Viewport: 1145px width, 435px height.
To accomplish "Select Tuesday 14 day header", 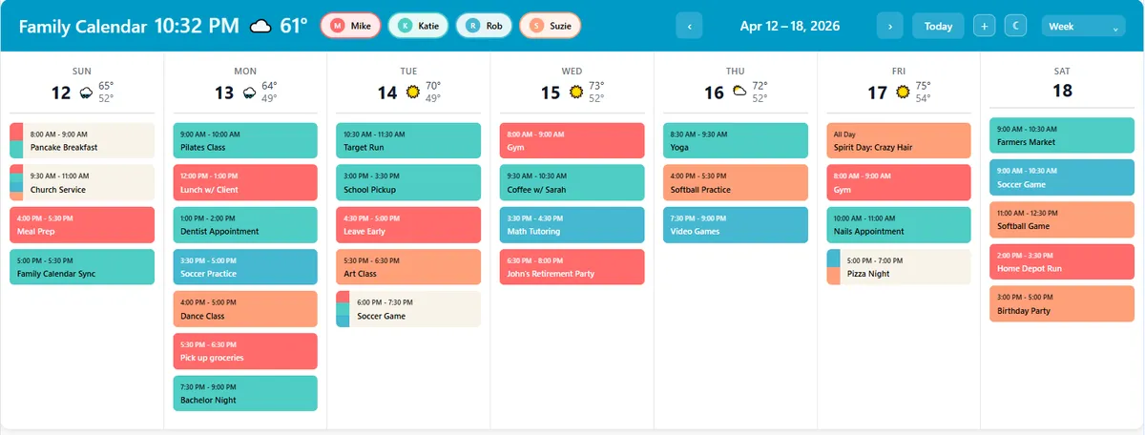I will [x=408, y=85].
